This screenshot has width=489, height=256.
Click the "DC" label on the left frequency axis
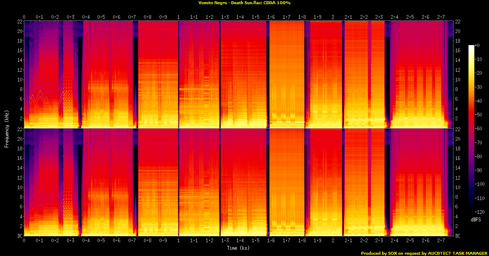point(19,236)
